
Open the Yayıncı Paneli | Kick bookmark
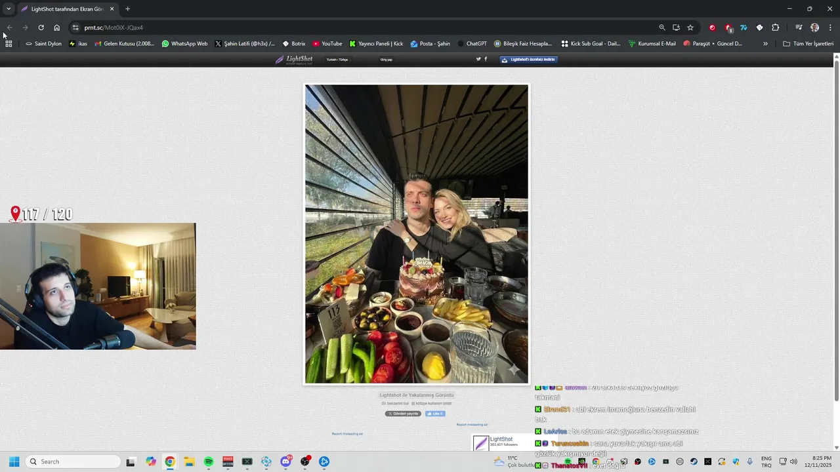point(376,44)
